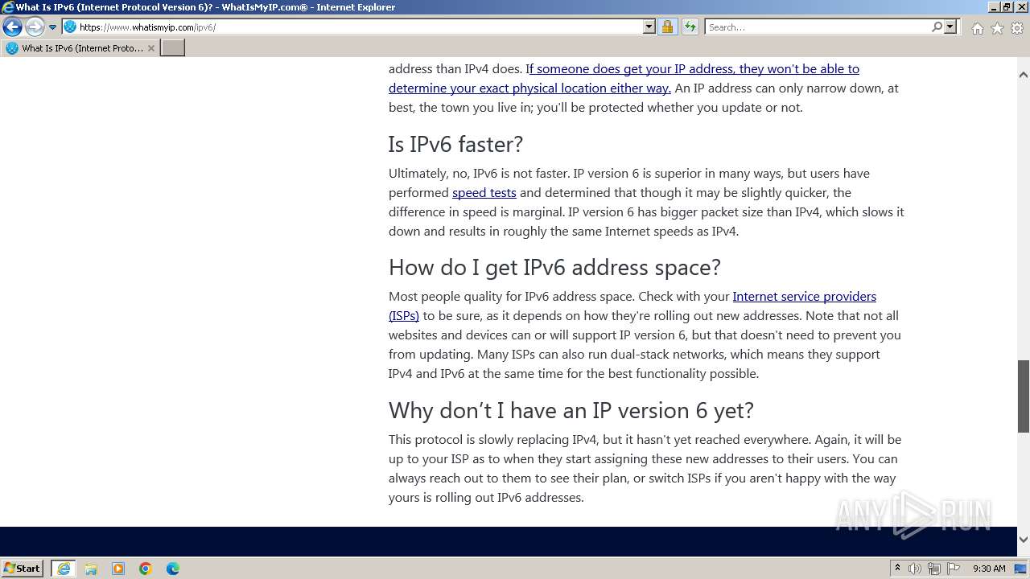Viewport: 1030px width, 579px height.
Task: Launch Windows Media Player from taskbar
Action: tap(118, 569)
